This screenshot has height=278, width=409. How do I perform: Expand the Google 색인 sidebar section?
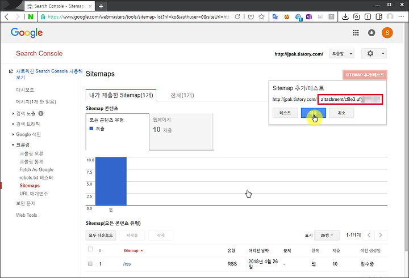pos(13,134)
